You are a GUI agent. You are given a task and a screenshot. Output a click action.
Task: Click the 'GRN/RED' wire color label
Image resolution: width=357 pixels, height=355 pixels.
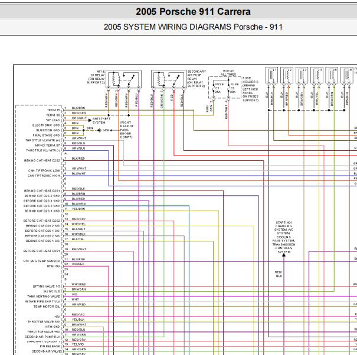coord(78,304)
